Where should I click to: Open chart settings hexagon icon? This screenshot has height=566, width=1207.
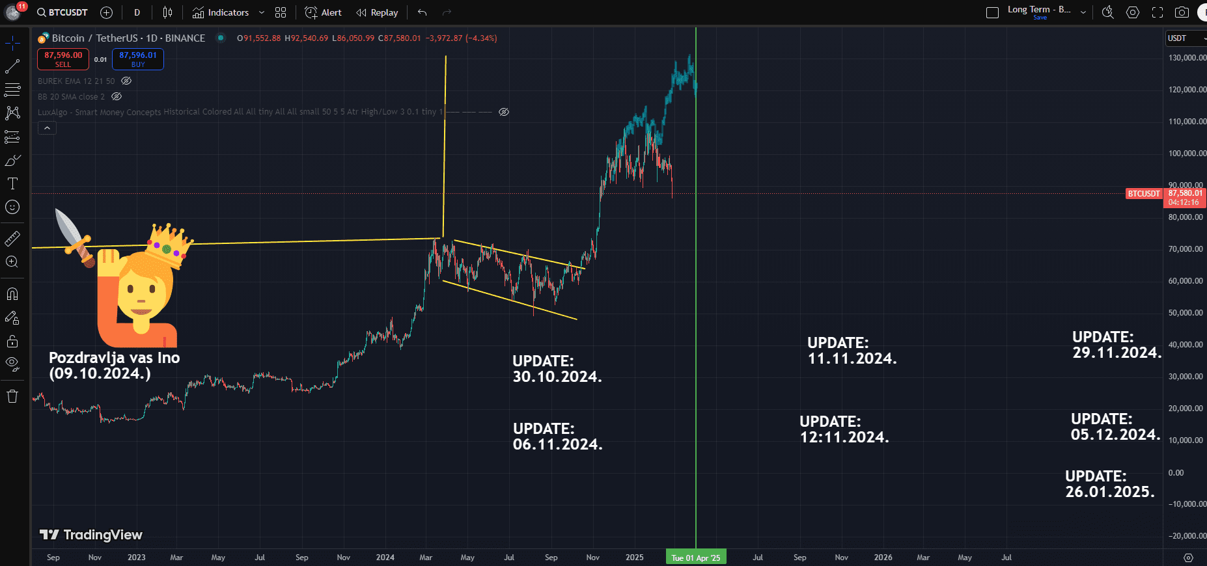coord(1133,12)
